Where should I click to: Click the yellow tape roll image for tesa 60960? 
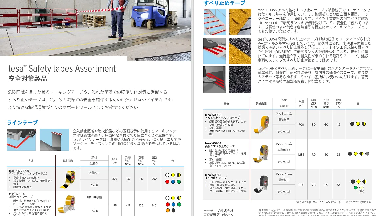click(67, 204)
